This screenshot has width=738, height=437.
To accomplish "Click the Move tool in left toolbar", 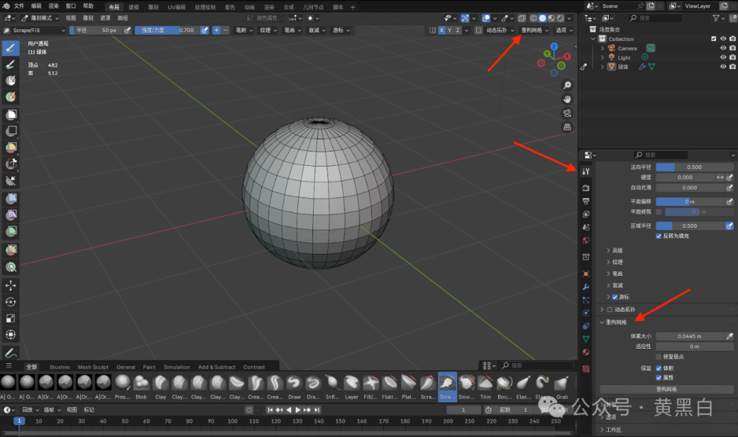I will click(x=11, y=285).
